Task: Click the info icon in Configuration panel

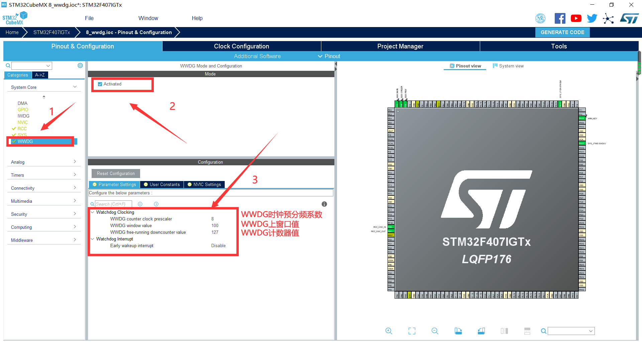Action: [324, 204]
